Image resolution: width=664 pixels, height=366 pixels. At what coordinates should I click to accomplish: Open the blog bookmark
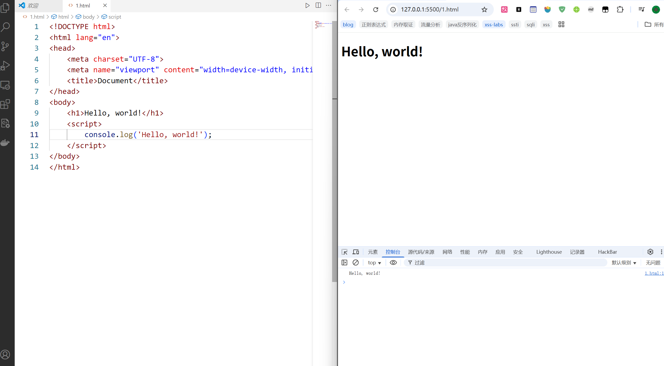(348, 25)
